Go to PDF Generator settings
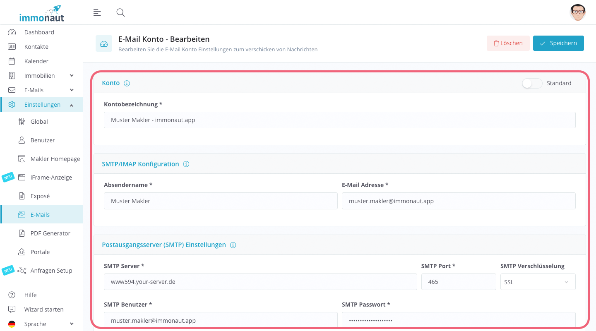 click(x=50, y=233)
